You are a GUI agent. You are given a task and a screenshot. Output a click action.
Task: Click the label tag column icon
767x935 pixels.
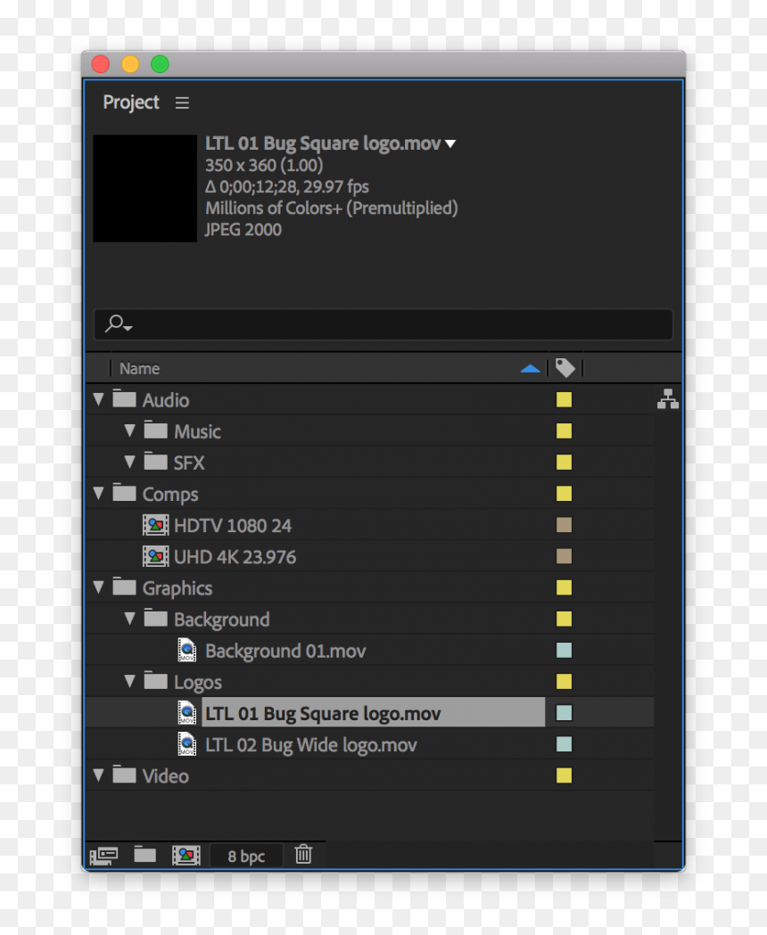tap(565, 368)
